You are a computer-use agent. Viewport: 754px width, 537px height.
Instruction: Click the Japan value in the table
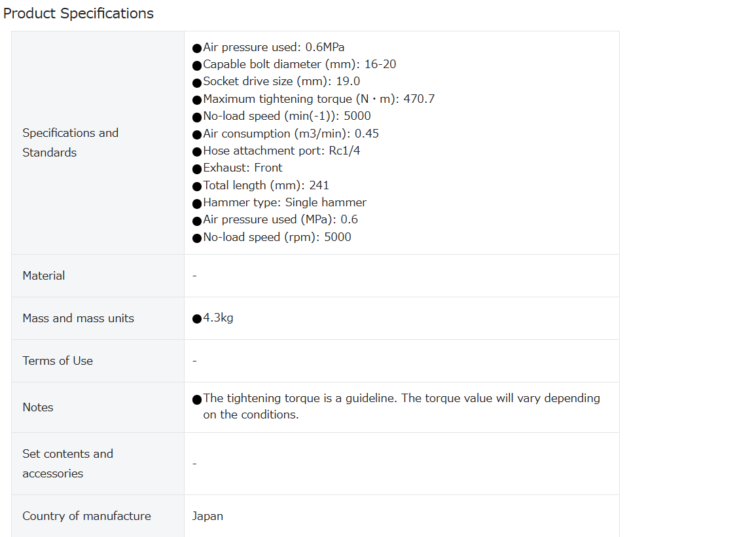point(207,516)
